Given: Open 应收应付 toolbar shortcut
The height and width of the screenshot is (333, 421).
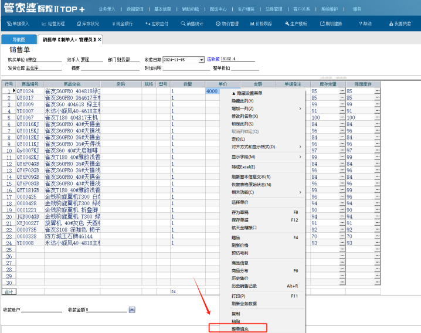Looking at the screenshot, I should pyautogui.click(x=157, y=23).
